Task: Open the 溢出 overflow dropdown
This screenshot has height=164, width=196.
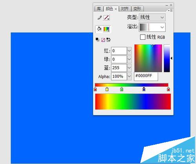Action: [152, 27]
